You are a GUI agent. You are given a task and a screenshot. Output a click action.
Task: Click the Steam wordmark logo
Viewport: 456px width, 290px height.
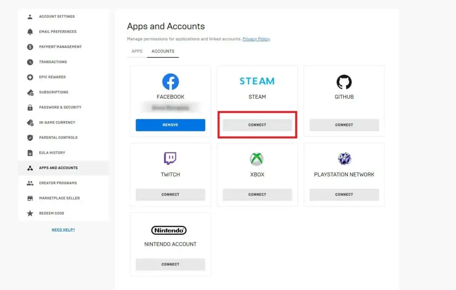[257, 81]
